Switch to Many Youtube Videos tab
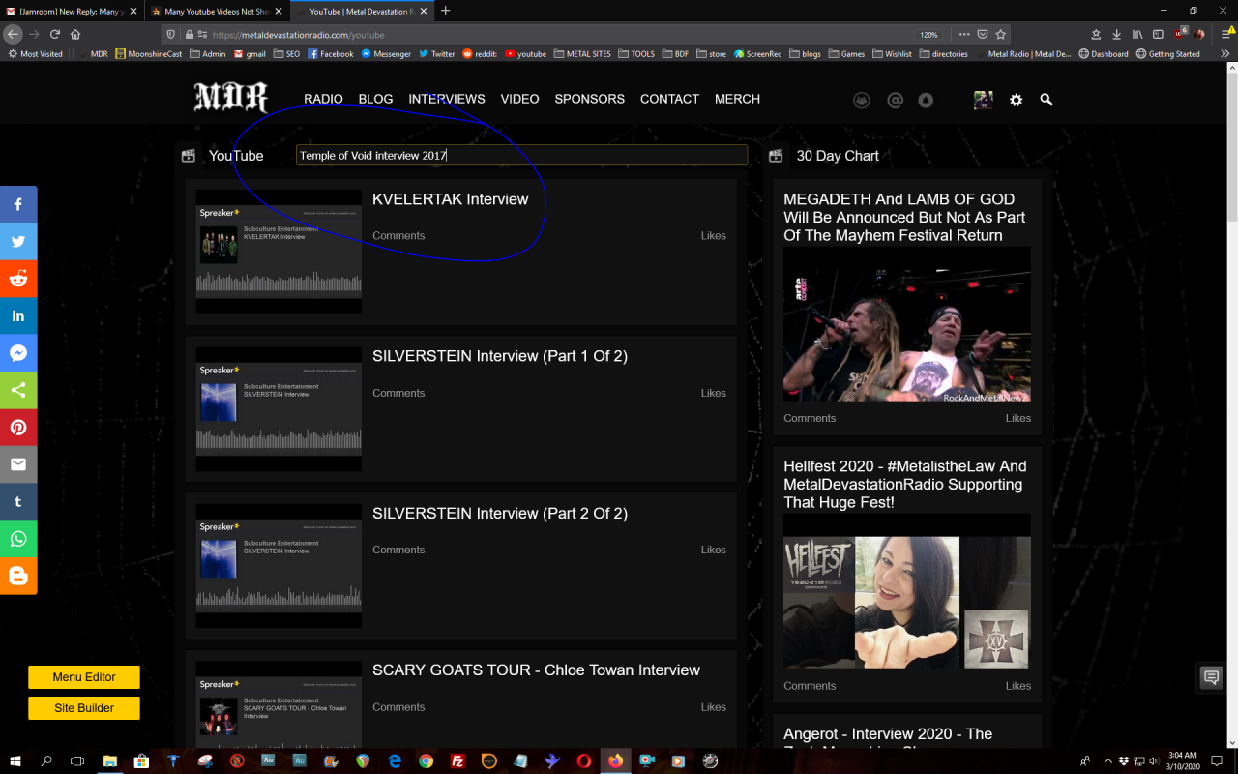This screenshot has width=1238, height=774. 216,11
